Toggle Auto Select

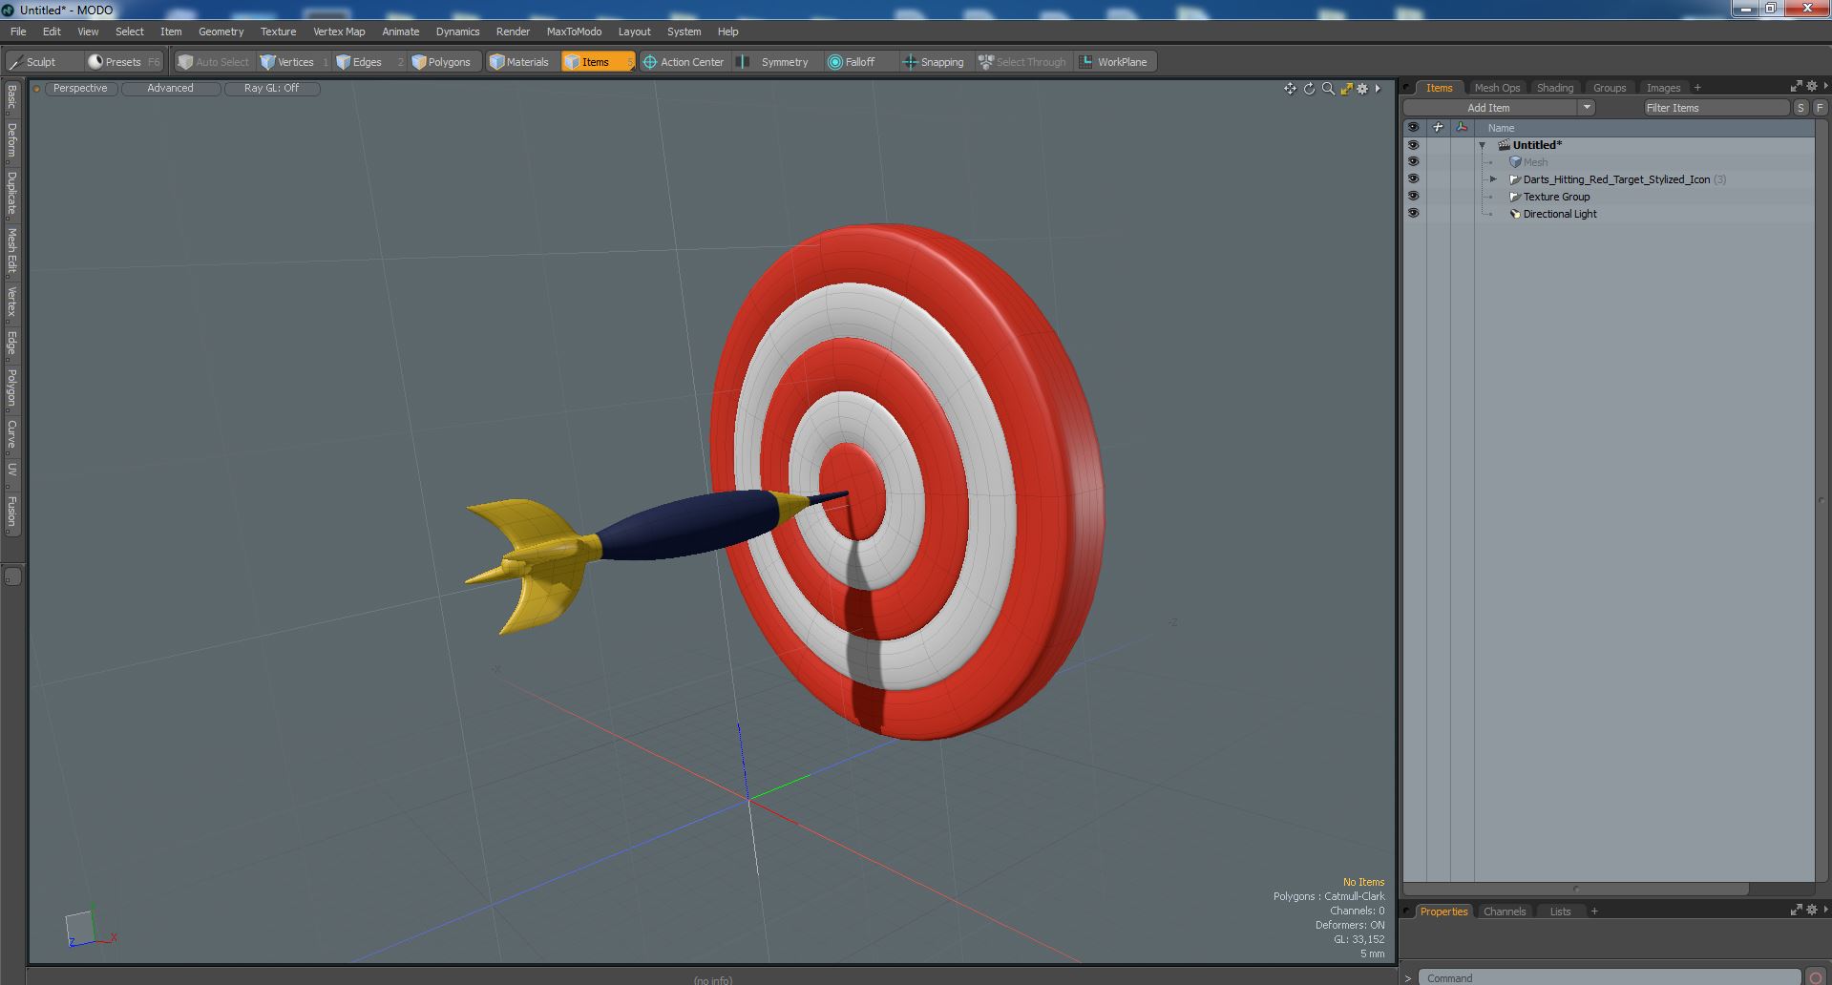tap(214, 62)
